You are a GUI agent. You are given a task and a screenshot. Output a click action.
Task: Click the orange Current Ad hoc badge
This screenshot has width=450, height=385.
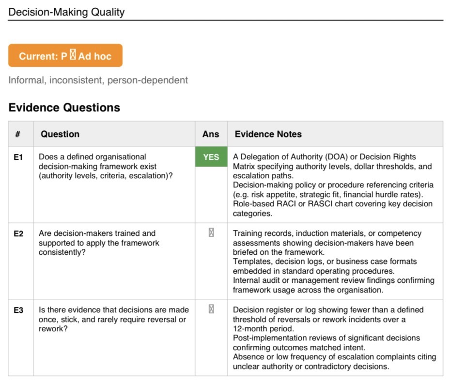click(x=65, y=55)
